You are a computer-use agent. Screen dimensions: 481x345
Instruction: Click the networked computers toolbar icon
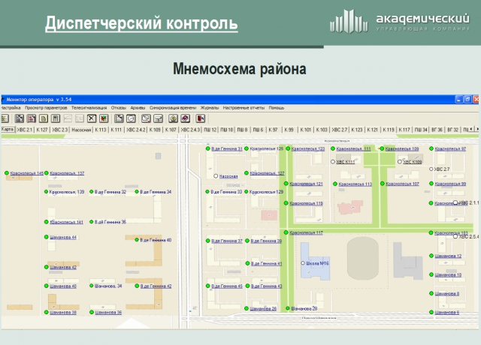click(159, 118)
